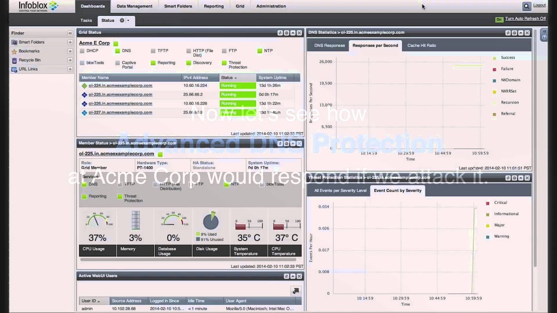
Task: Configure the Member Status panel
Action: (286, 143)
